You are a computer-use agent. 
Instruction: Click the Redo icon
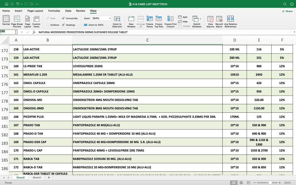26,4
